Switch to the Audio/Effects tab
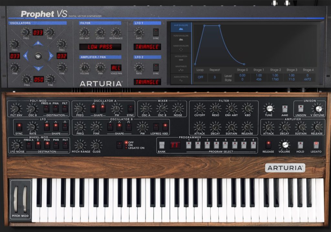 click(181, 79)
